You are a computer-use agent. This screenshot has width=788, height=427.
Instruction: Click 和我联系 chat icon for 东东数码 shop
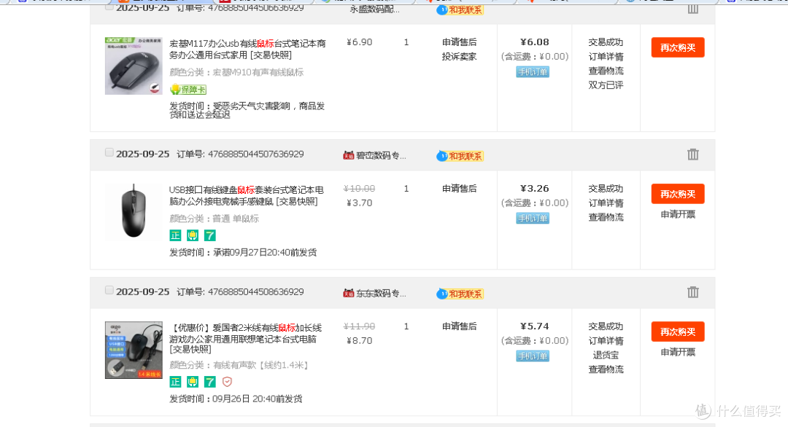pos(460,294)
